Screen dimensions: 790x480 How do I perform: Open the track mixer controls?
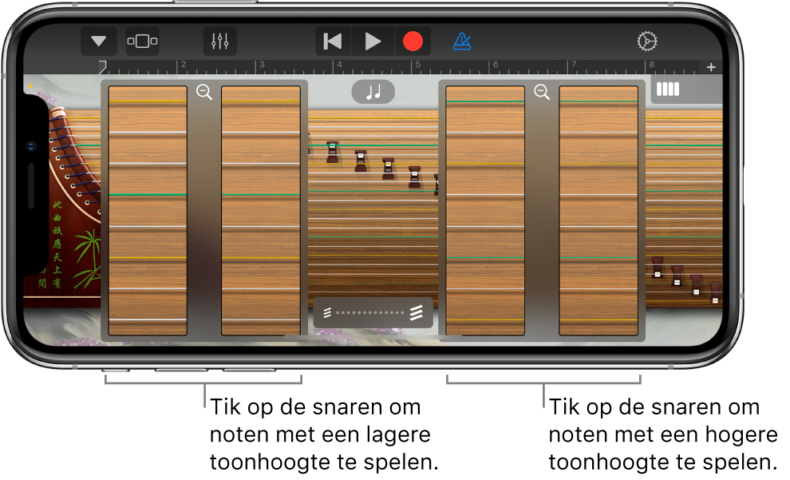(x=221, y=41)
